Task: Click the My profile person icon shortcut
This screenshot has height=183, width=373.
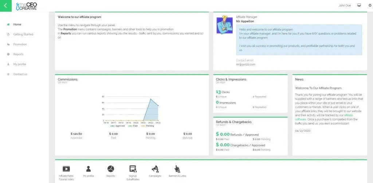Action: (x=88, y=169)
